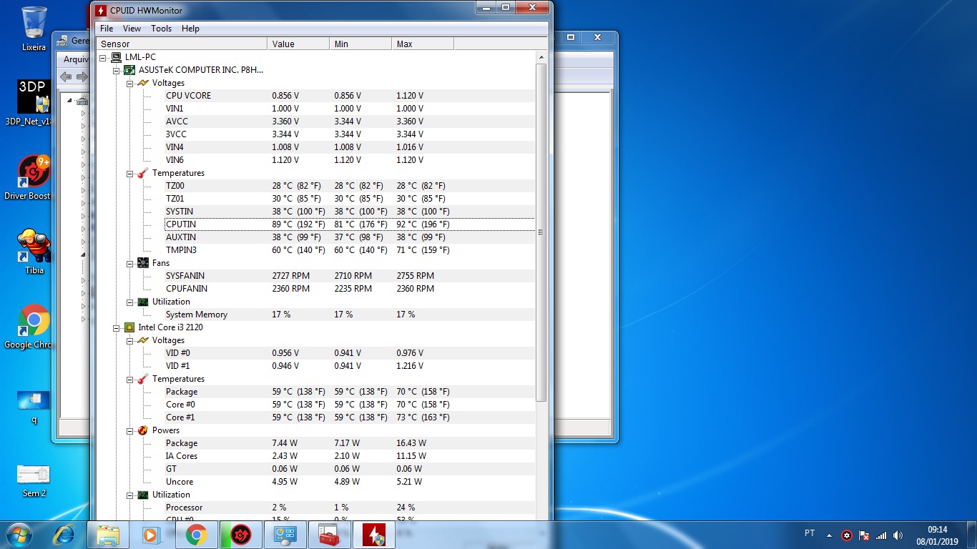Click the Min column header
The width and height of the screenshot is (977, 549).
(360, 44)
